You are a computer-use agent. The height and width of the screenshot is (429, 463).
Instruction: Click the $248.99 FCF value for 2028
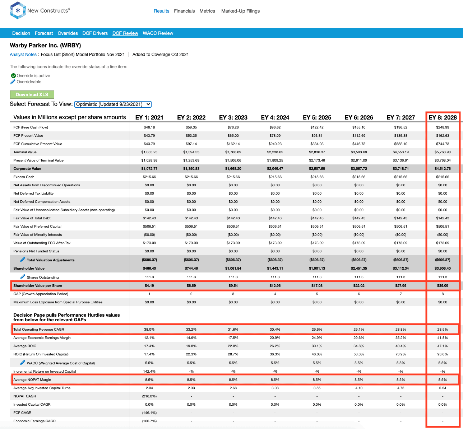(x=443, y=127)
